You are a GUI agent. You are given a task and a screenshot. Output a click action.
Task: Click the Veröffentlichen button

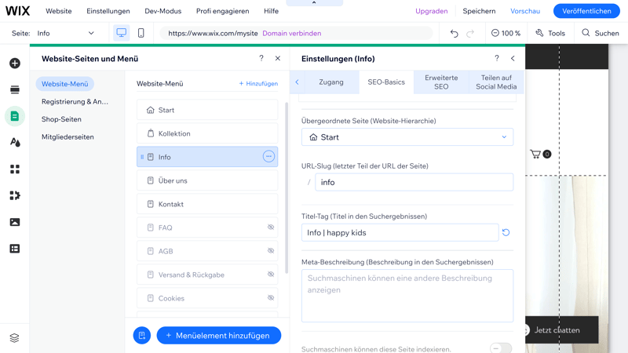[x=586, y=11]
